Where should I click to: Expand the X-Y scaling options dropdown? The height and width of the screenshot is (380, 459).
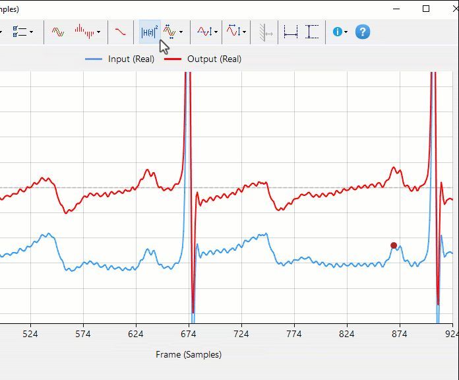(x=245, y=32)
